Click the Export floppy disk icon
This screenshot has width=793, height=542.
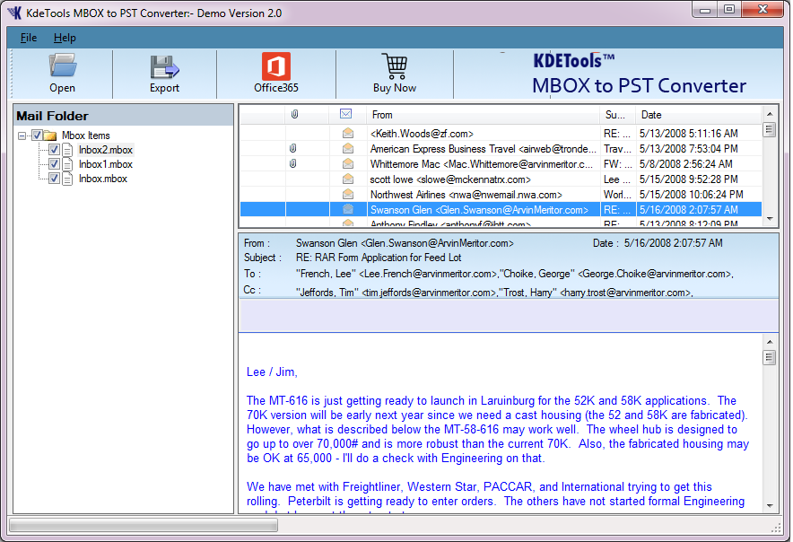pyautogui.click(x=164, y=67)
